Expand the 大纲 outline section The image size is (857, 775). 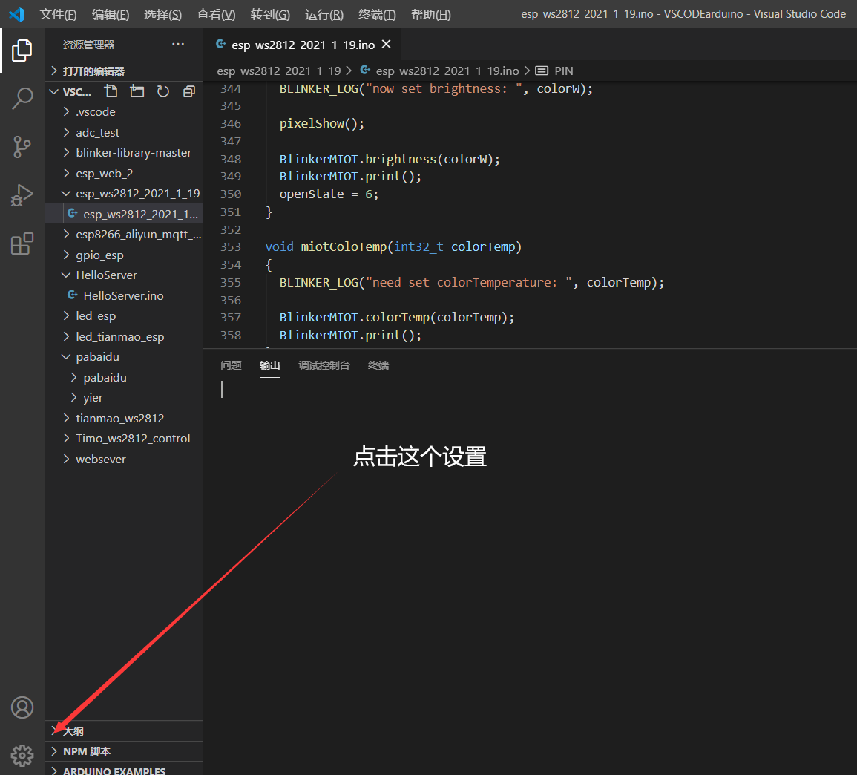(123, 731)
